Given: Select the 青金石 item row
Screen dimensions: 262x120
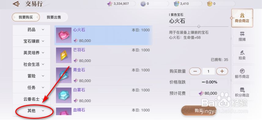Looking at the screenshot, I should pos(103,75).
